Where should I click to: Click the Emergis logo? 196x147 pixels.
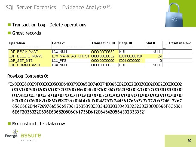point(11,134)
